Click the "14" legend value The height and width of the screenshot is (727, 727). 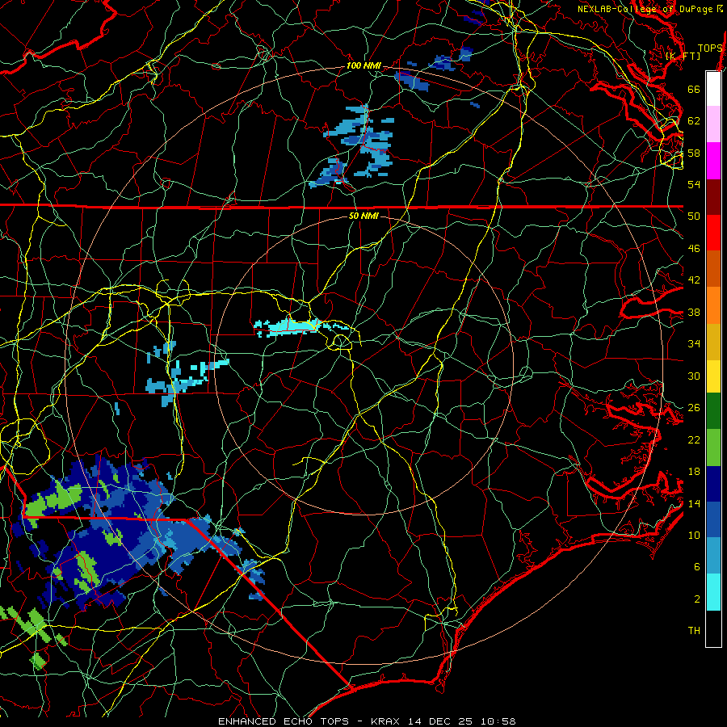pos(694,503)
